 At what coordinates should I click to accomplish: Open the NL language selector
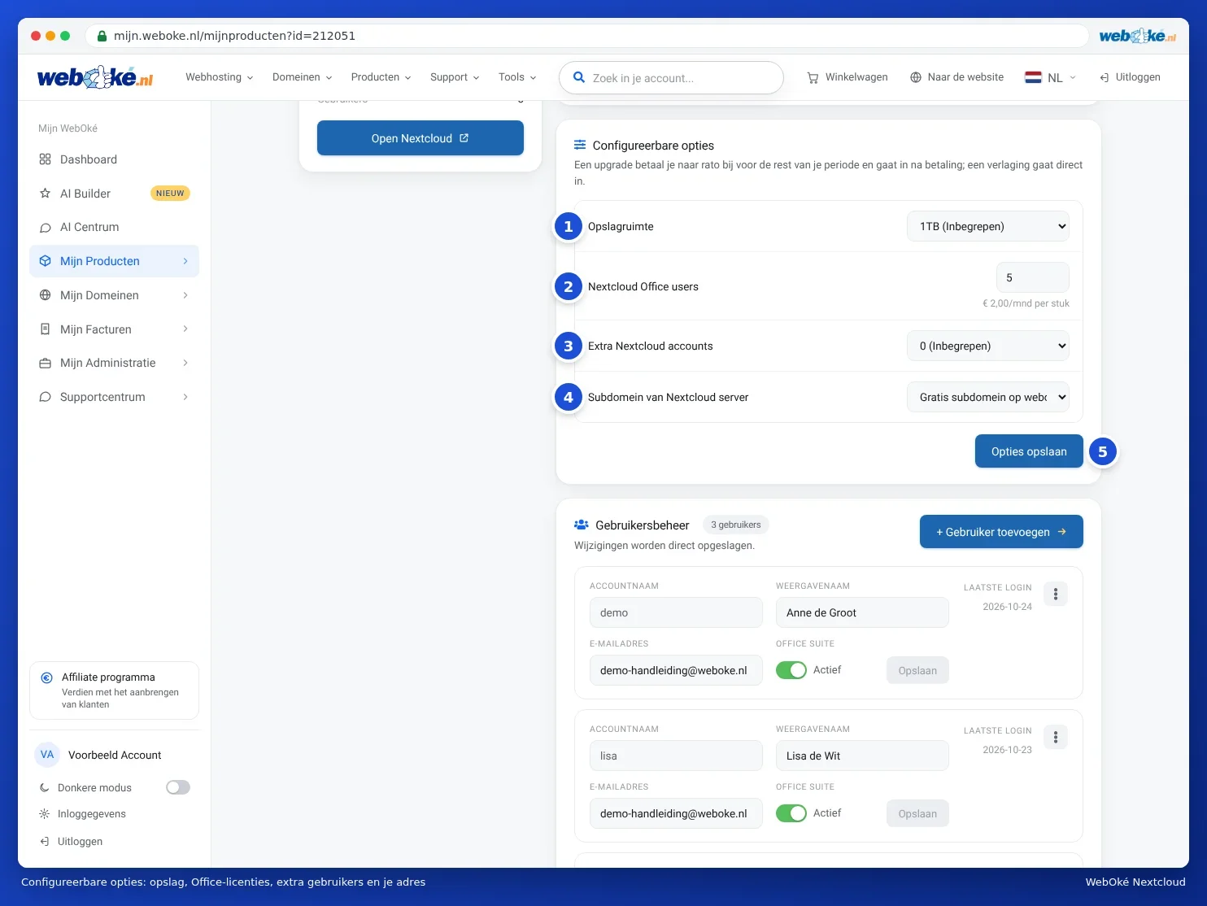point(1051,77)
